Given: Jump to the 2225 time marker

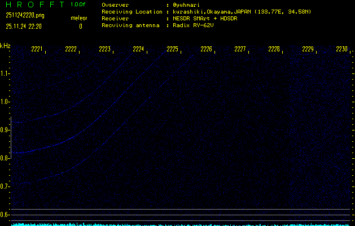Looking at the screenshot, I should 173,50.
